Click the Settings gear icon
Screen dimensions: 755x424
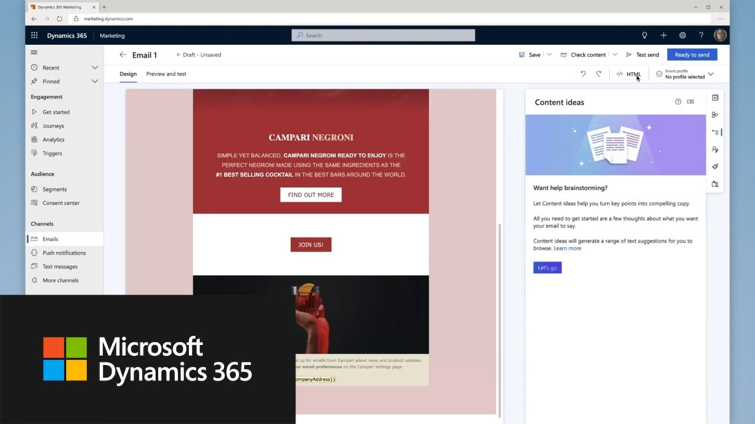[x=682, y=35]
